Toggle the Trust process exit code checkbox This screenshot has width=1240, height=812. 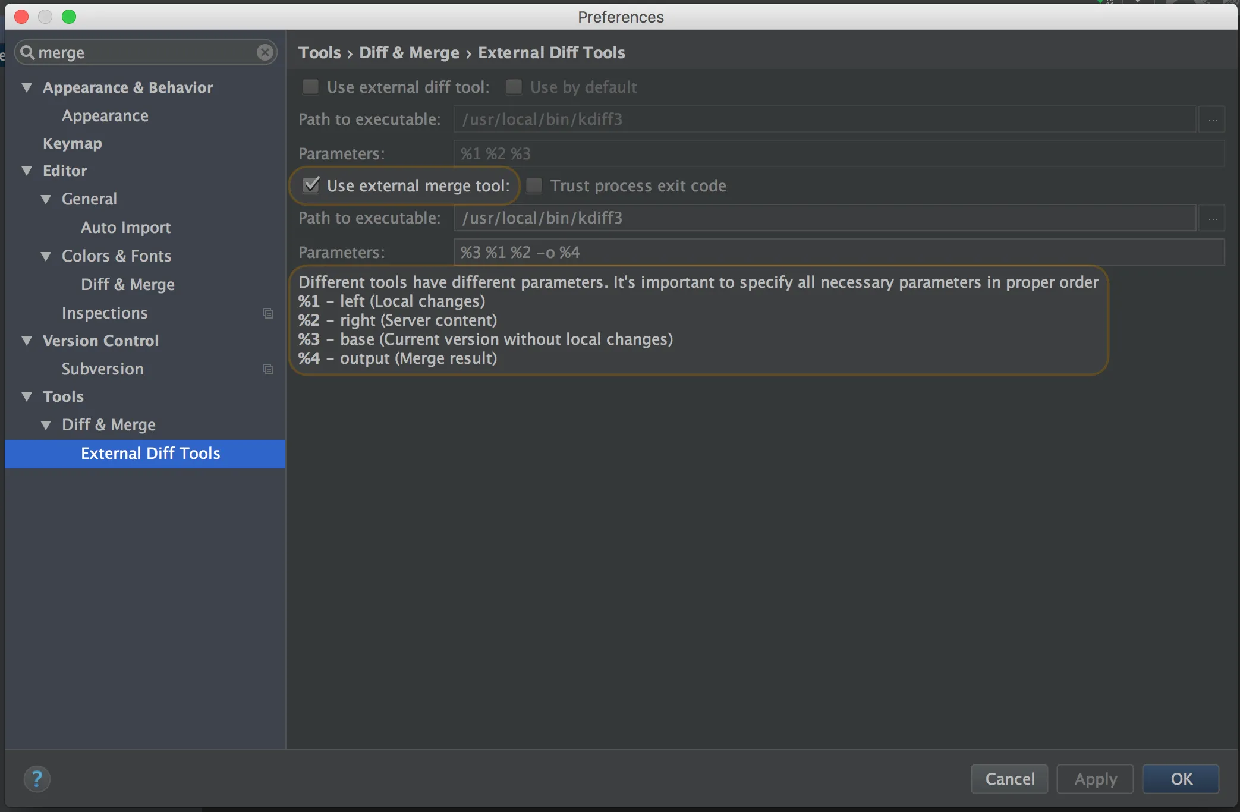[534, 185]
